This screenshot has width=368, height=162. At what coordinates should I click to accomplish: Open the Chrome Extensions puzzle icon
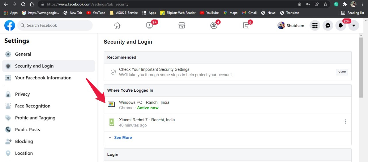345,4
